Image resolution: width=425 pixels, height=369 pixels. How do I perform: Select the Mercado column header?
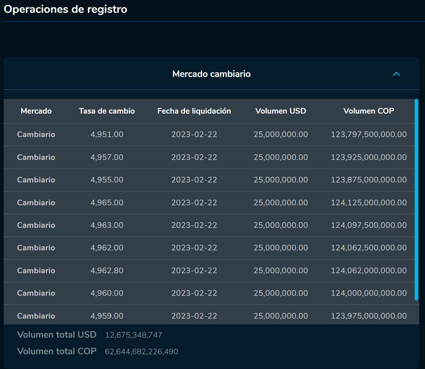36,111
